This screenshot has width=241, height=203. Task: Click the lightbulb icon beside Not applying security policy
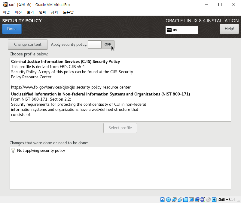pos(13,150)
